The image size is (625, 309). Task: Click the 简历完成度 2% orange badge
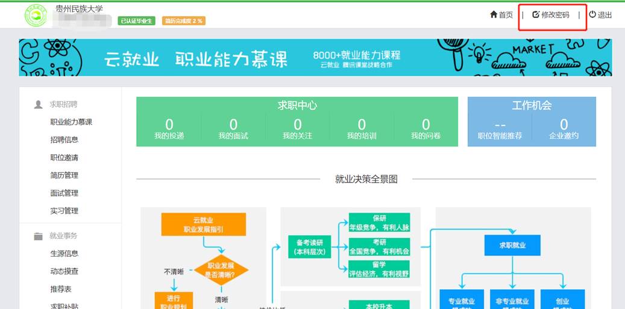pyautogui.click(x=184, y=21)
